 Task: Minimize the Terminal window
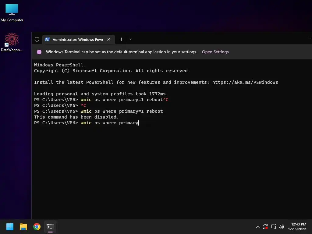310,38
